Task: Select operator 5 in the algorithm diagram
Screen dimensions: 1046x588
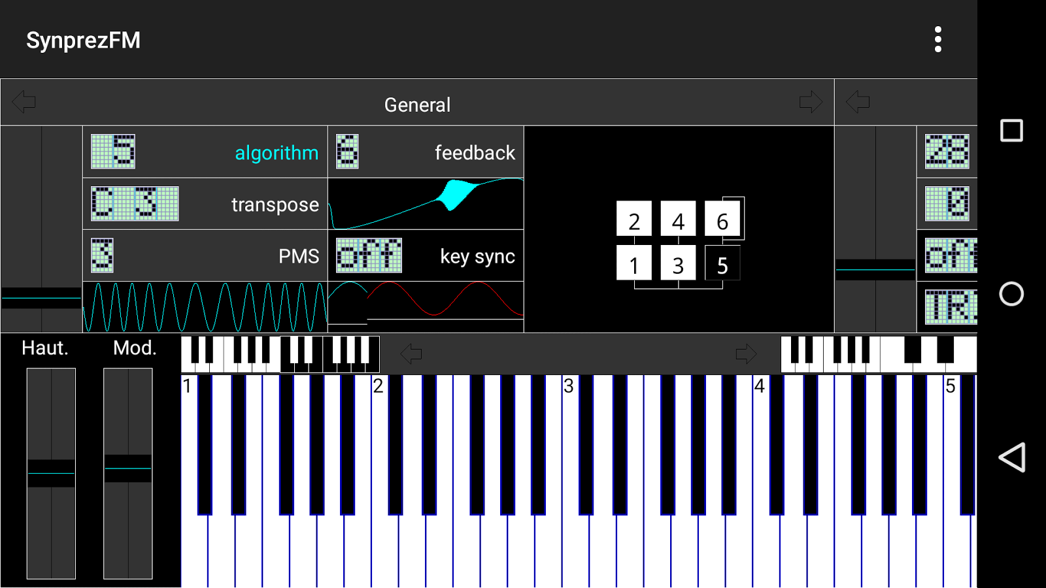Action: tap(722, 263)
